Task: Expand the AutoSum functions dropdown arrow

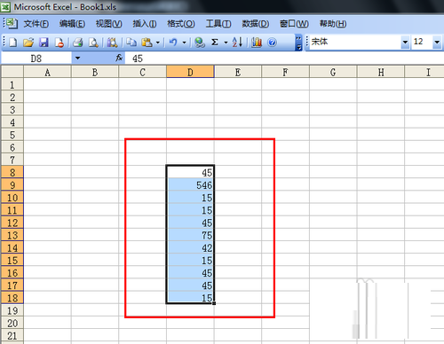Action: tap(226, 43)
